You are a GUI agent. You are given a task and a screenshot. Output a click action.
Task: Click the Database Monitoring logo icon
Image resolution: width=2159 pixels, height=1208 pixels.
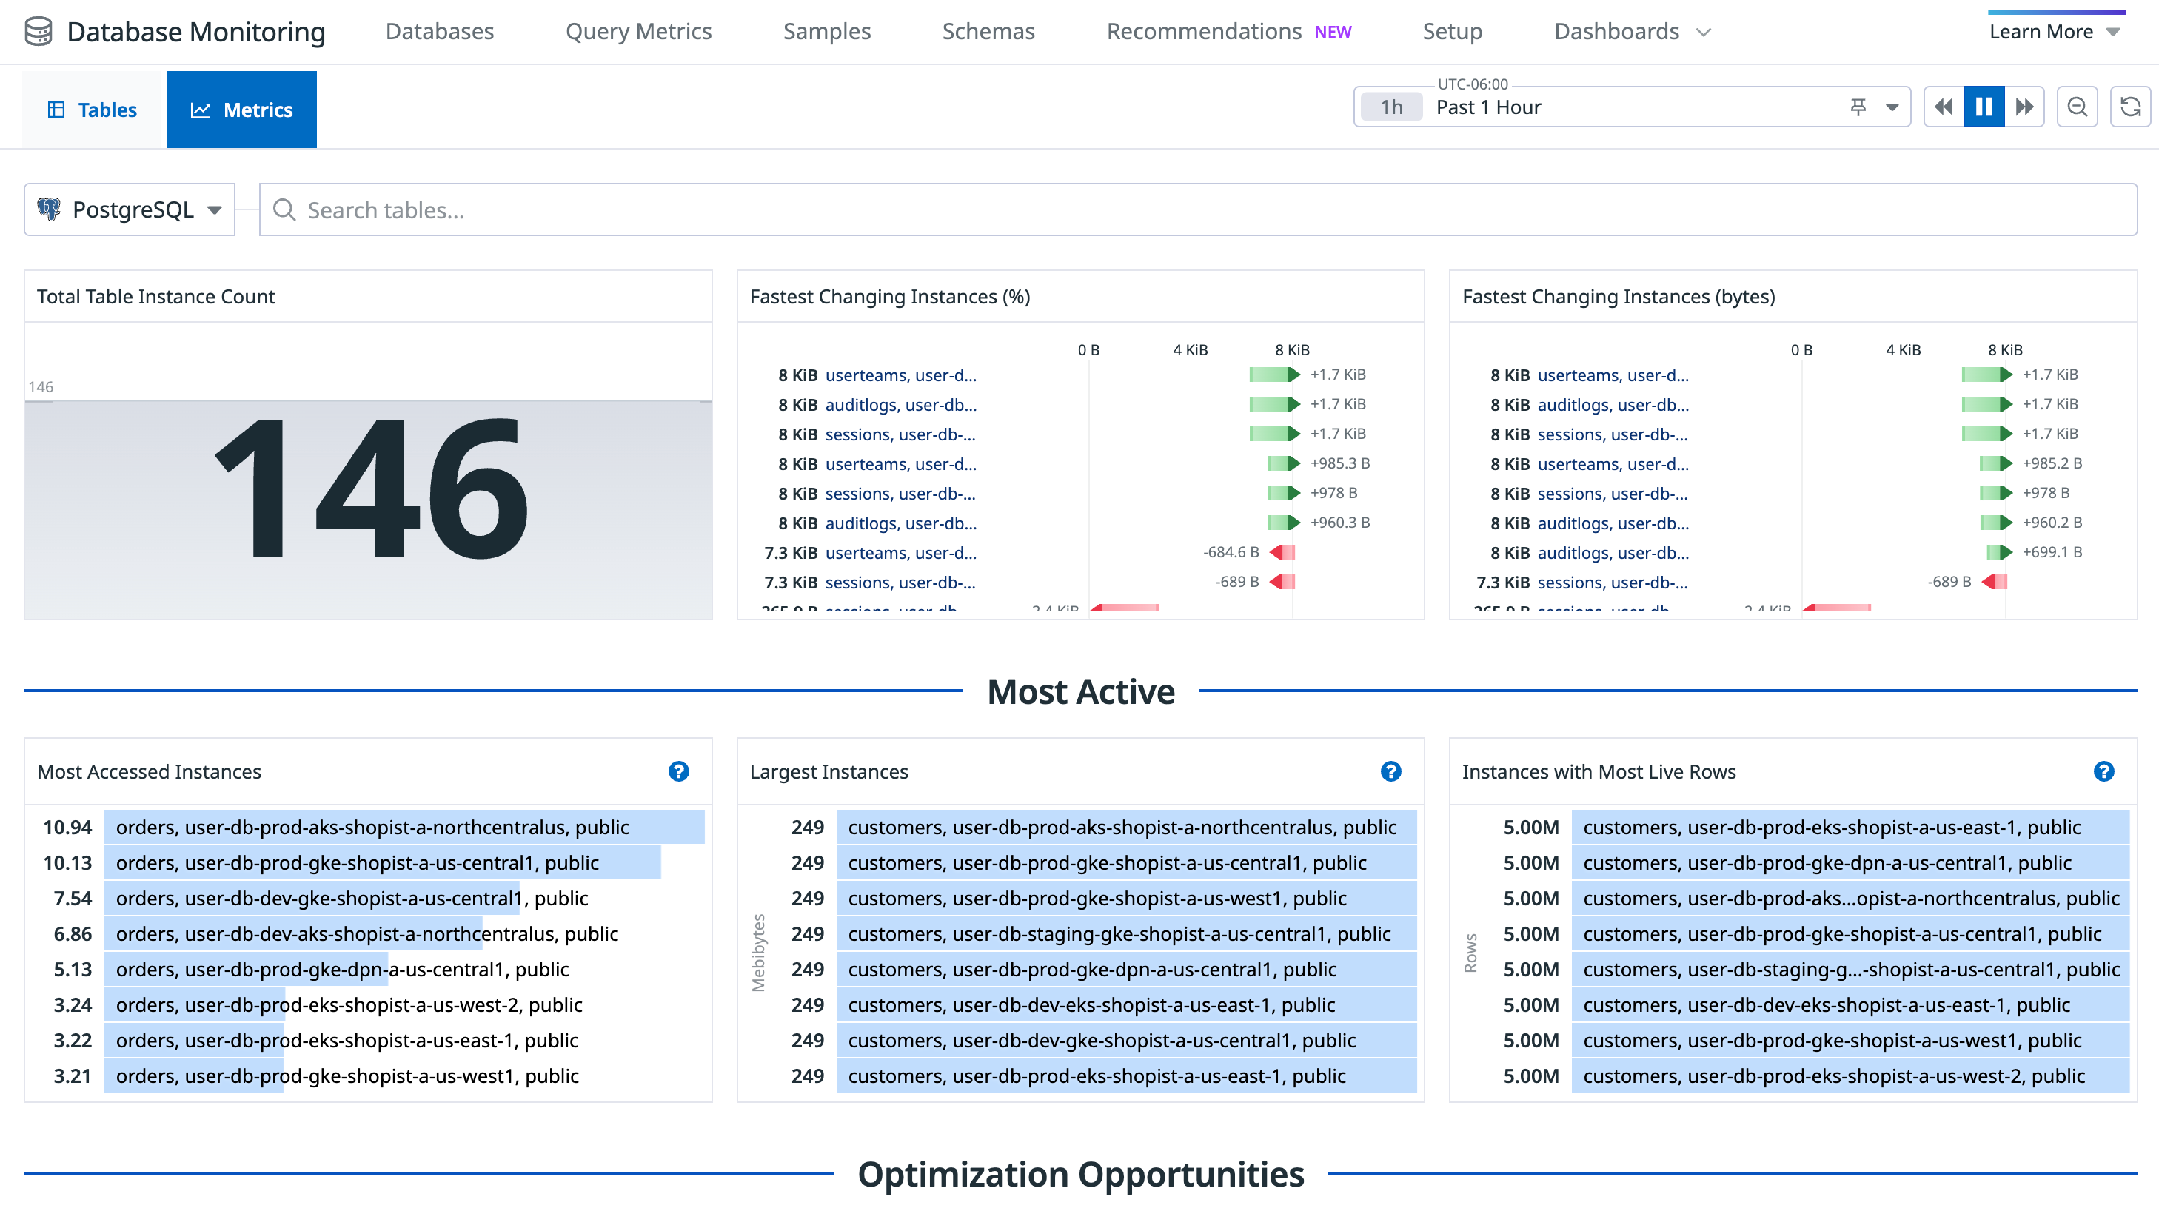click(39, 32)
